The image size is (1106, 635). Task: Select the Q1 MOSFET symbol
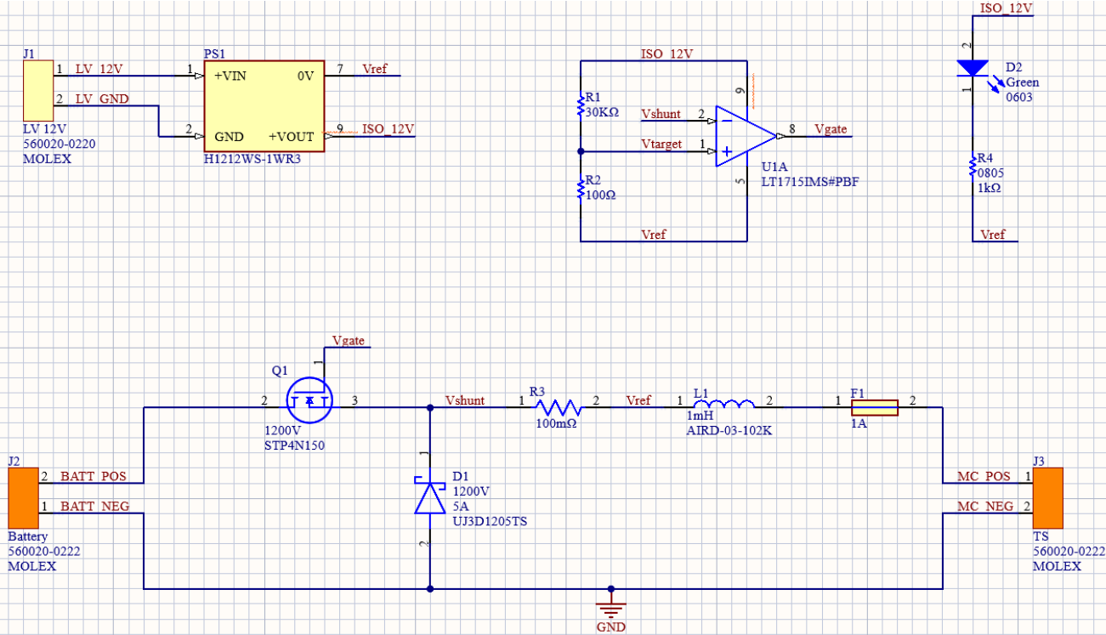[309, 400]
